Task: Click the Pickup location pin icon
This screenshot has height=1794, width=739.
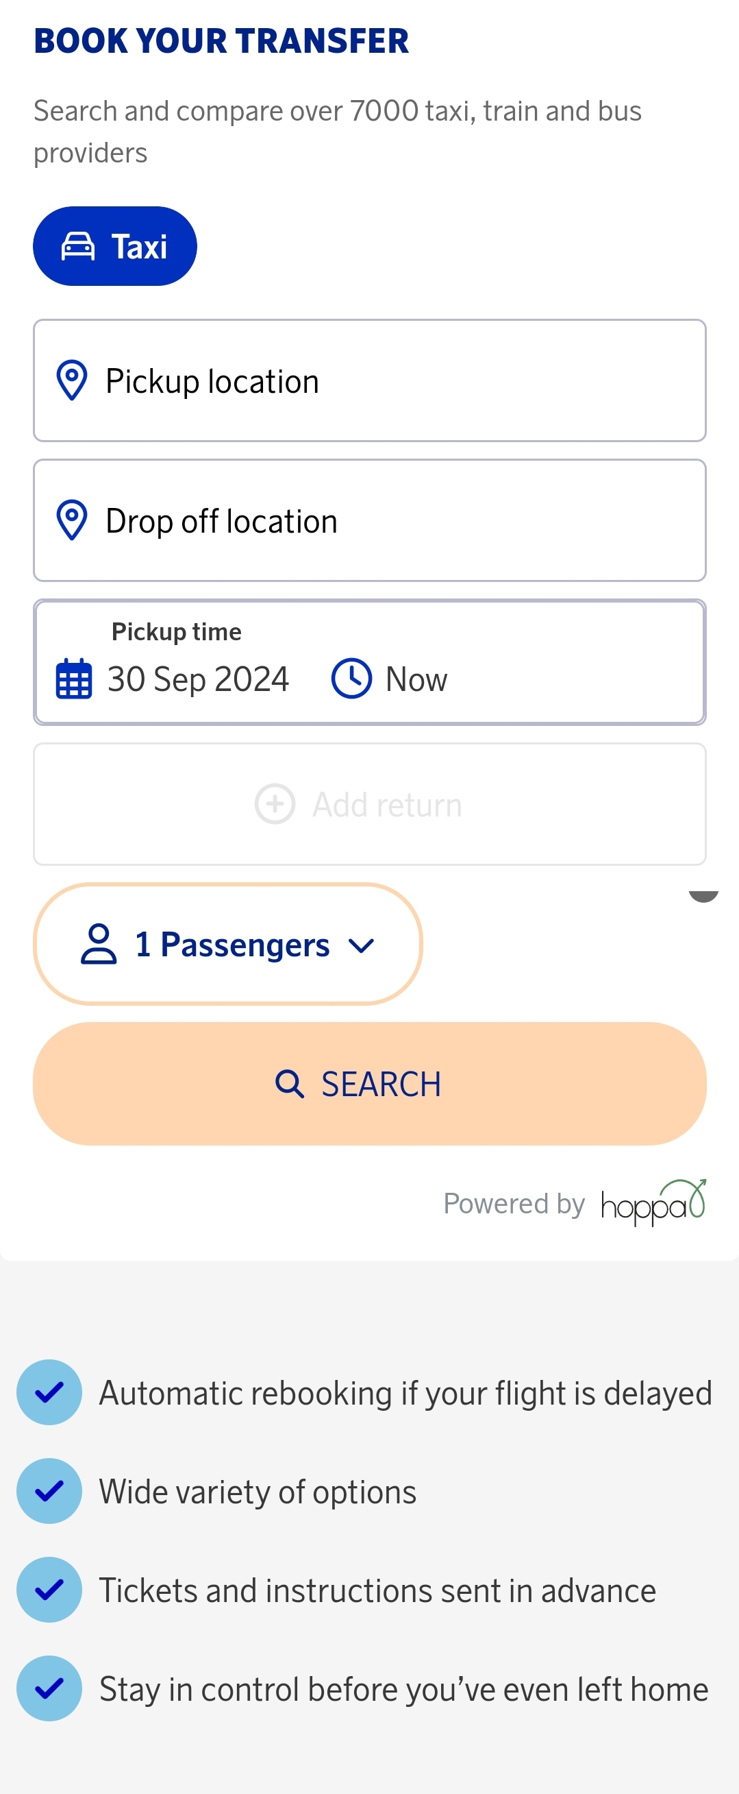Action: (72, 380)
